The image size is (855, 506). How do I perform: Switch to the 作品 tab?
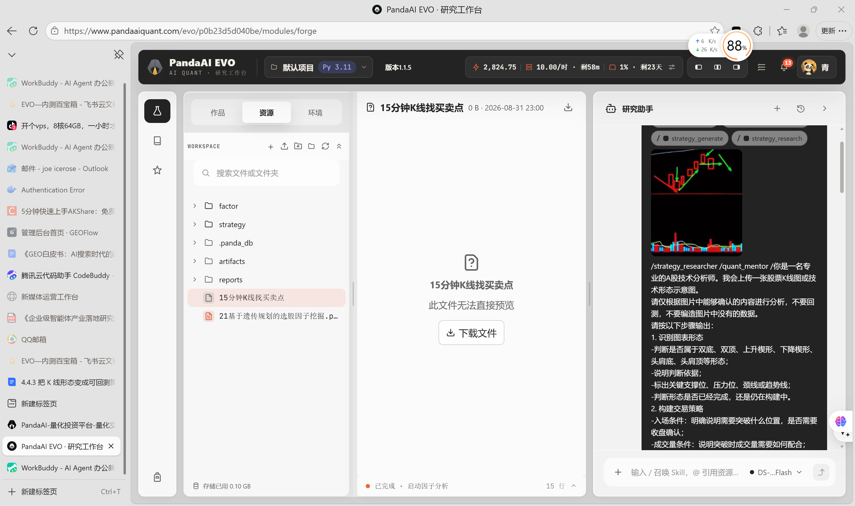click(x=217, y=112)
